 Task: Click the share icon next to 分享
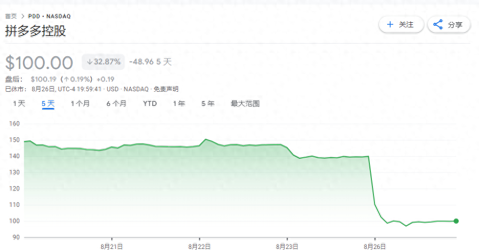[438, 24]
